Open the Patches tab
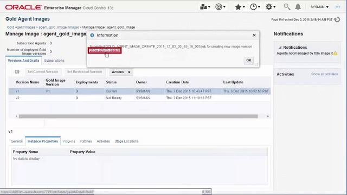This screenshot has height=195, width=347. click(86, 141)
